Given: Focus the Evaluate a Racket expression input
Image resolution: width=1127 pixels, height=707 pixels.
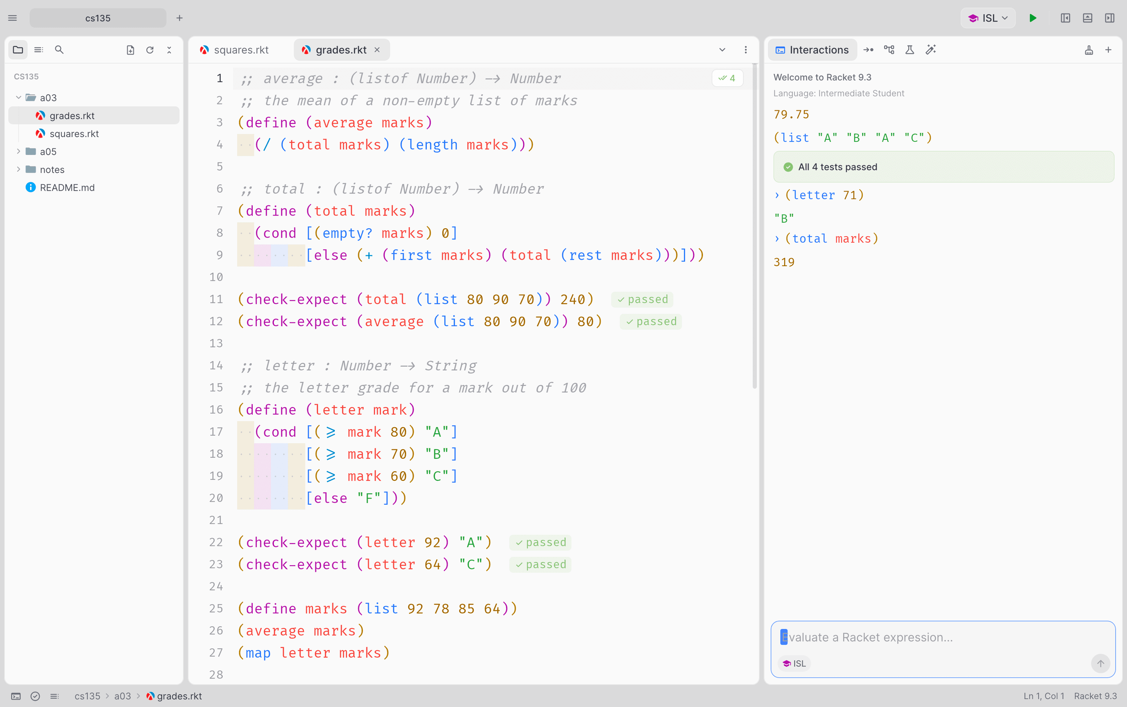Looking at the screenshot, I should point(943,638).
